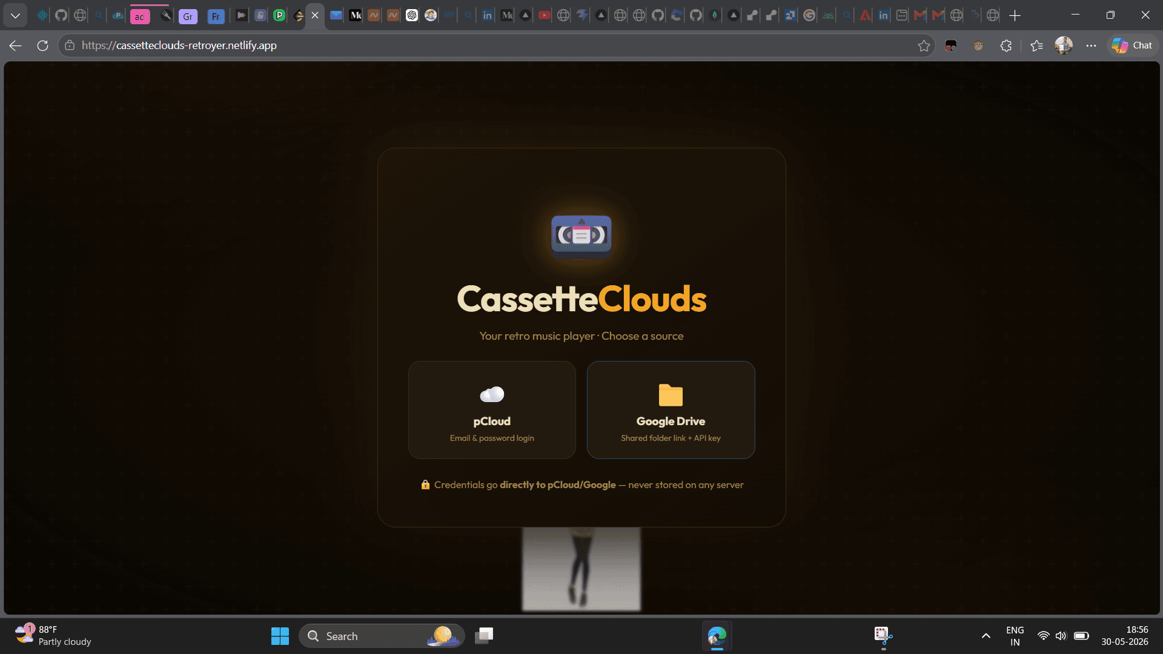Click the blurred figure thumbnail below the card
This screenshot has width=1163, height=654.
[581, 569]
